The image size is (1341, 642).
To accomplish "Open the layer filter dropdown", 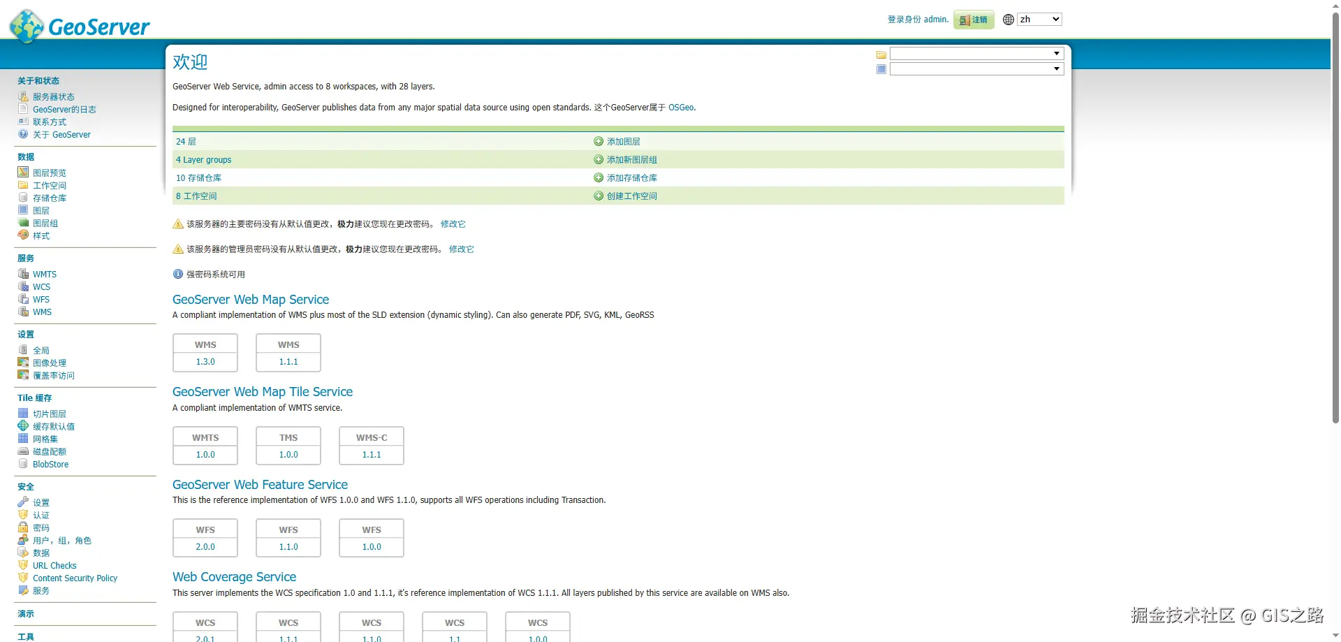I will pyautogui.click(x=976, y=69).
